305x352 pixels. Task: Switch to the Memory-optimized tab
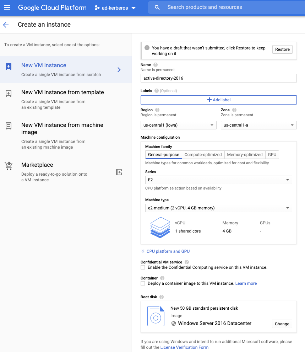[x=245, y=155]
